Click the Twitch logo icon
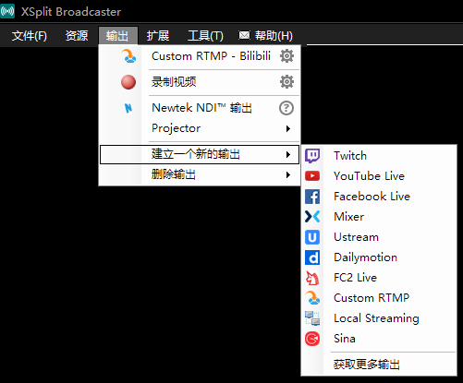Viewport: 463px width, 383px height. pyautogui.click(x=312, y=156)
